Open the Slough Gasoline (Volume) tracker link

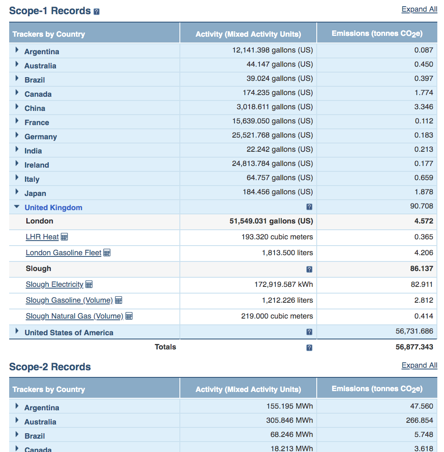69,300
